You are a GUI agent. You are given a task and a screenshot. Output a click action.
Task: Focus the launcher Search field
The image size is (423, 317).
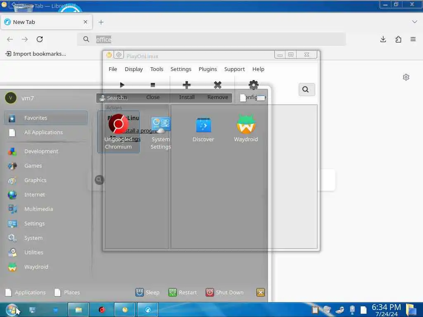pyautogui.click(x=164, y=98)
